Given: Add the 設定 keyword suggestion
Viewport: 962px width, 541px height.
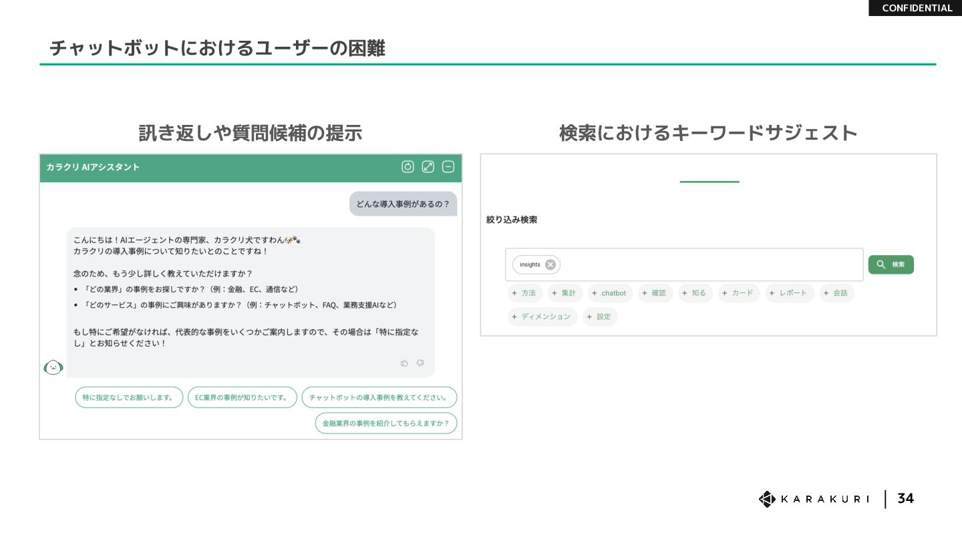Looking at the screenshot, I should (x=600, y=317).
